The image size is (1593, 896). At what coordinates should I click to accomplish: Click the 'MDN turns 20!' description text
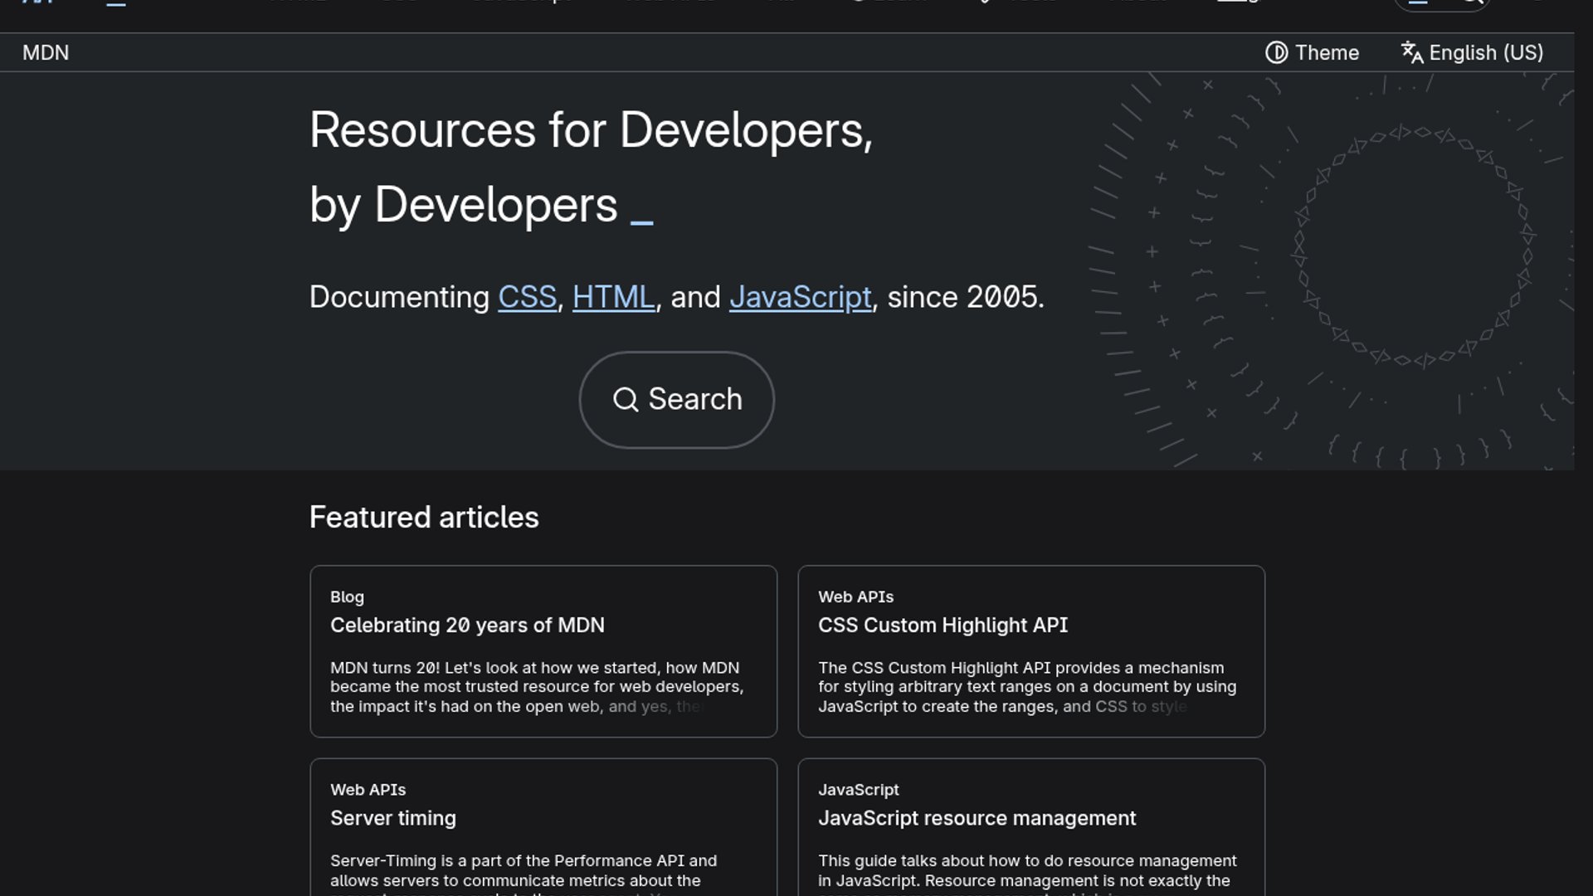(536, 687)
